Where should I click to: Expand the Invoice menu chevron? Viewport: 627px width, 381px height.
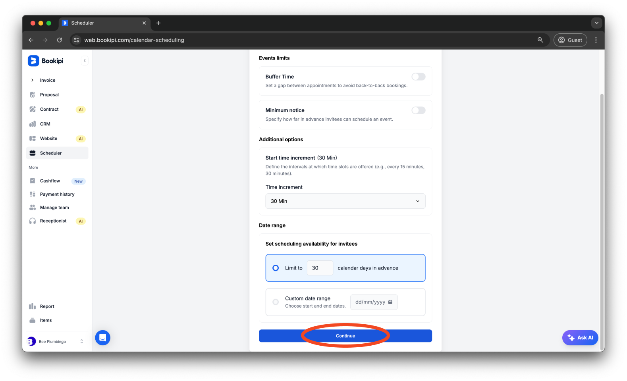32,80
